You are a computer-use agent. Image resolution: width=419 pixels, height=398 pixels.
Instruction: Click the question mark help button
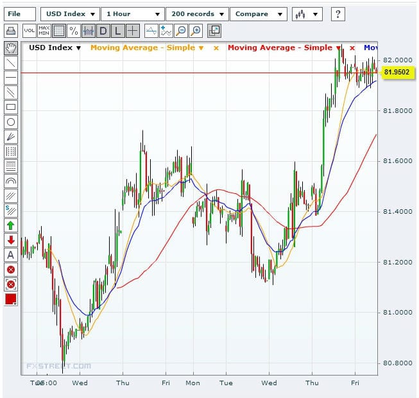point(338,14)
